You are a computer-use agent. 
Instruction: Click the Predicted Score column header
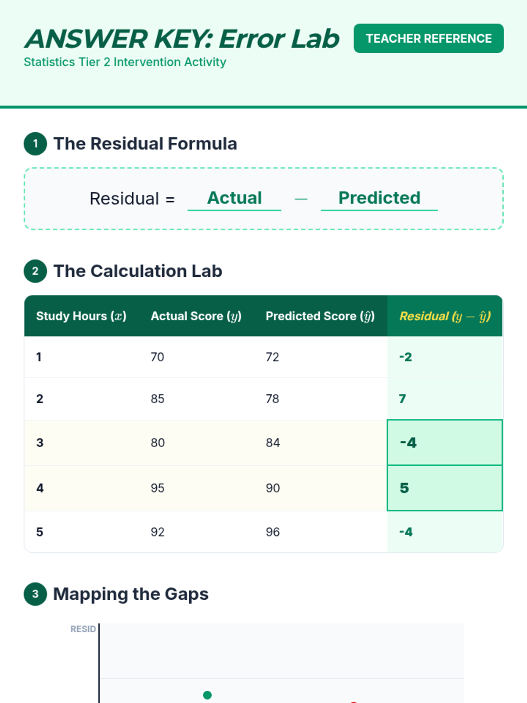pyautogui.click(x=320, y=316)
